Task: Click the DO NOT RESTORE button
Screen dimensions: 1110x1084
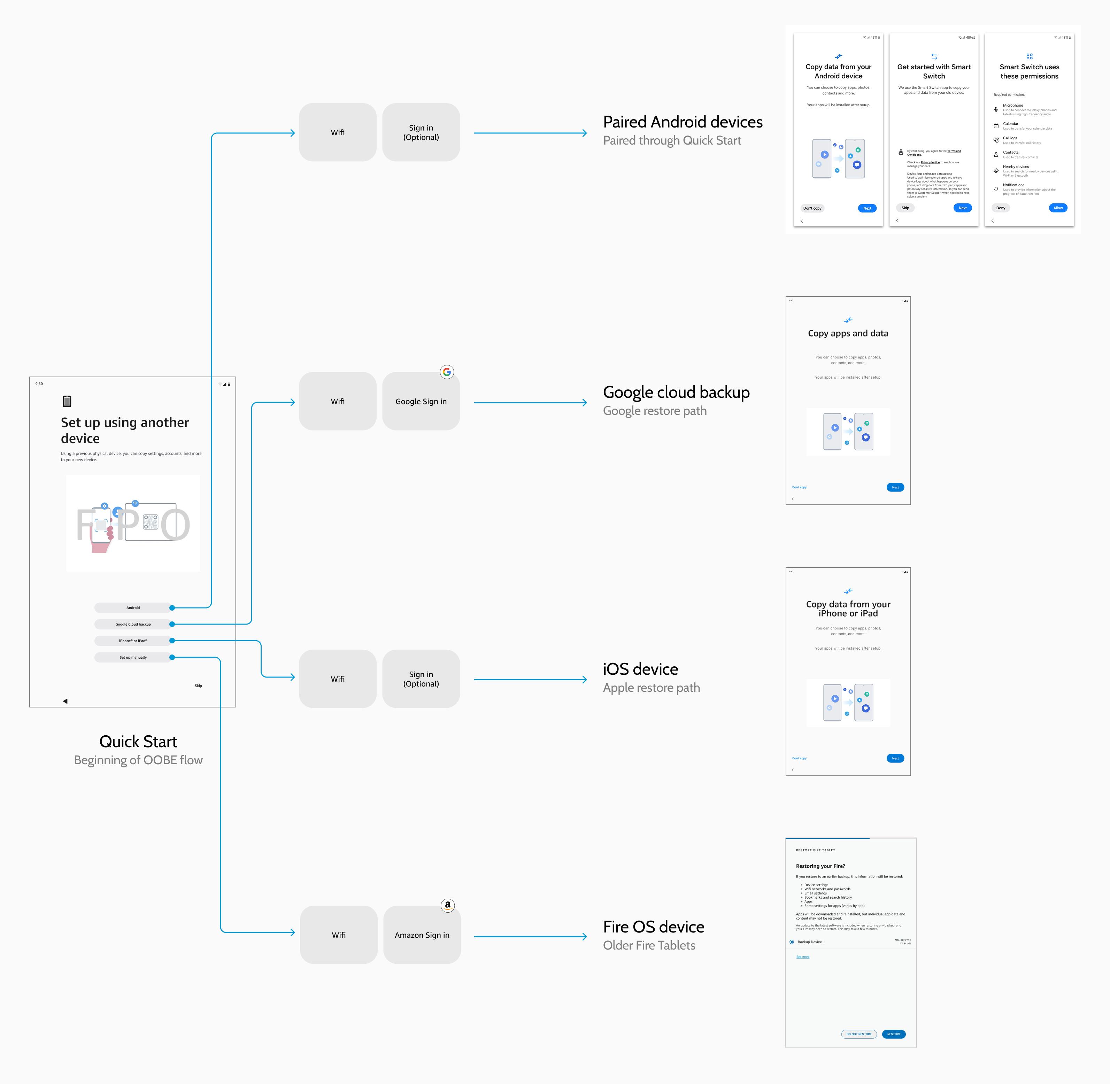Action: pyautogui.click(x=859, y=1034)
